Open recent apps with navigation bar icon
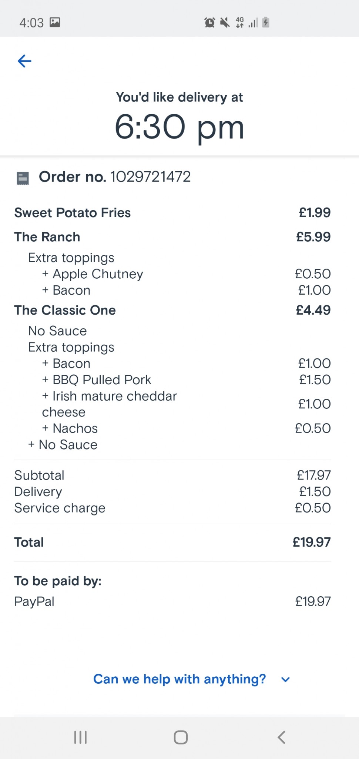Screen dimensions: 359x759 [80, 737]
